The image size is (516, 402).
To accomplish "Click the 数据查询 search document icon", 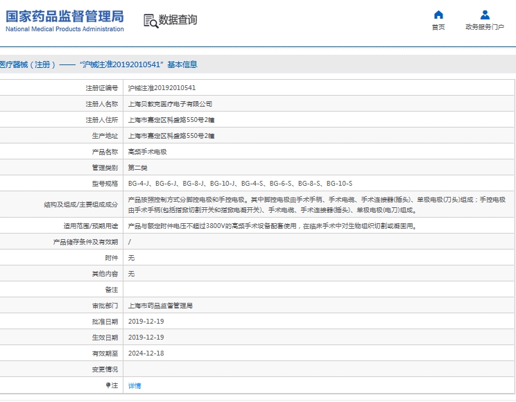I will click(x=151, y=21).
